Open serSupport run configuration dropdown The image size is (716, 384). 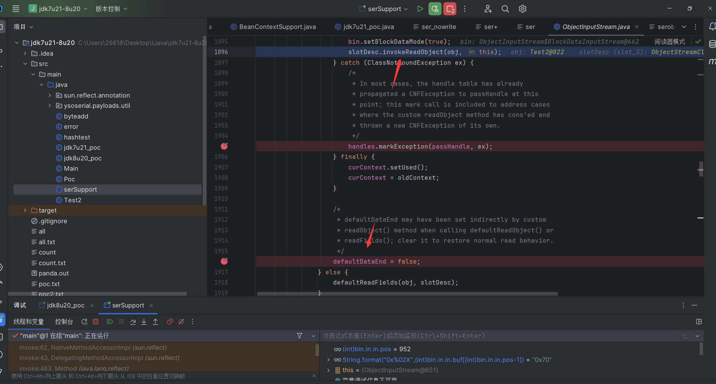pyautogui.click(x=384, y=8)
